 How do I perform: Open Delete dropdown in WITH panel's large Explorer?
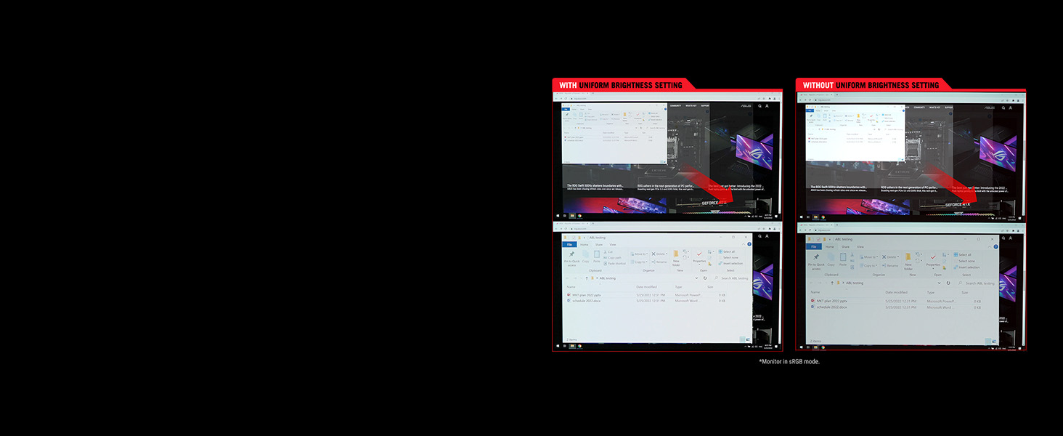(659, 254)
